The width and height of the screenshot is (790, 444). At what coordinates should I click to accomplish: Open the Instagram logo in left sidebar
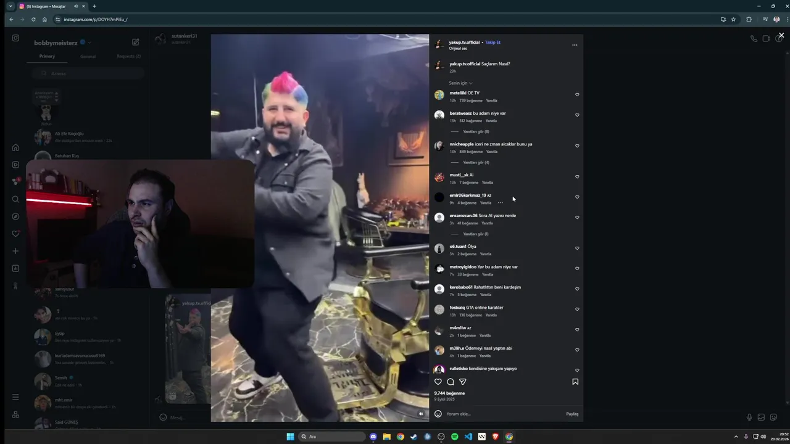pyautogui.click(x=15, y=38)
